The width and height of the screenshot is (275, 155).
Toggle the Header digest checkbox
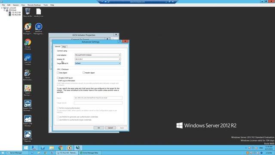click(84, 73)
